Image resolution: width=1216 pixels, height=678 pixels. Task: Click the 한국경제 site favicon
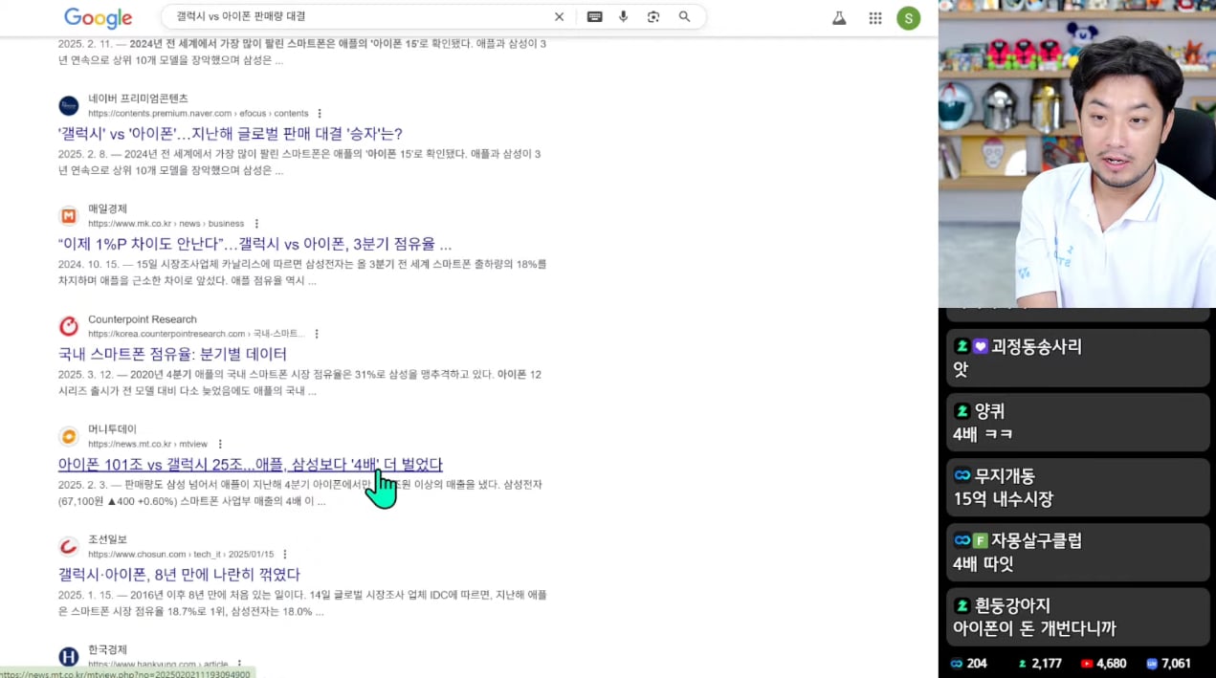69,657
